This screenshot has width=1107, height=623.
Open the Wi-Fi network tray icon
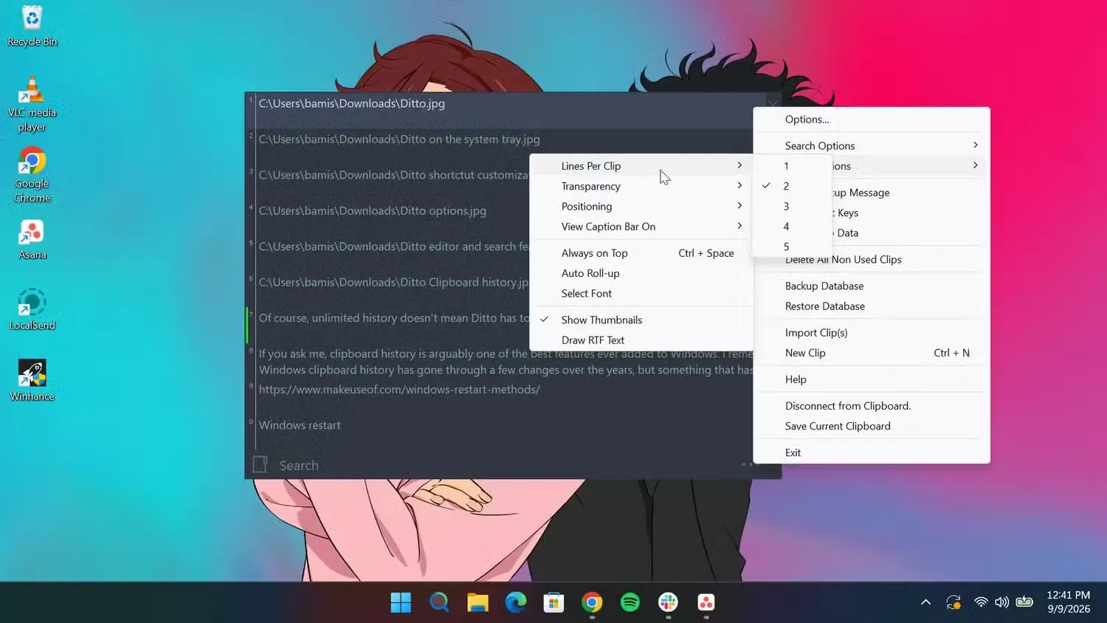[x=981, y=602]
